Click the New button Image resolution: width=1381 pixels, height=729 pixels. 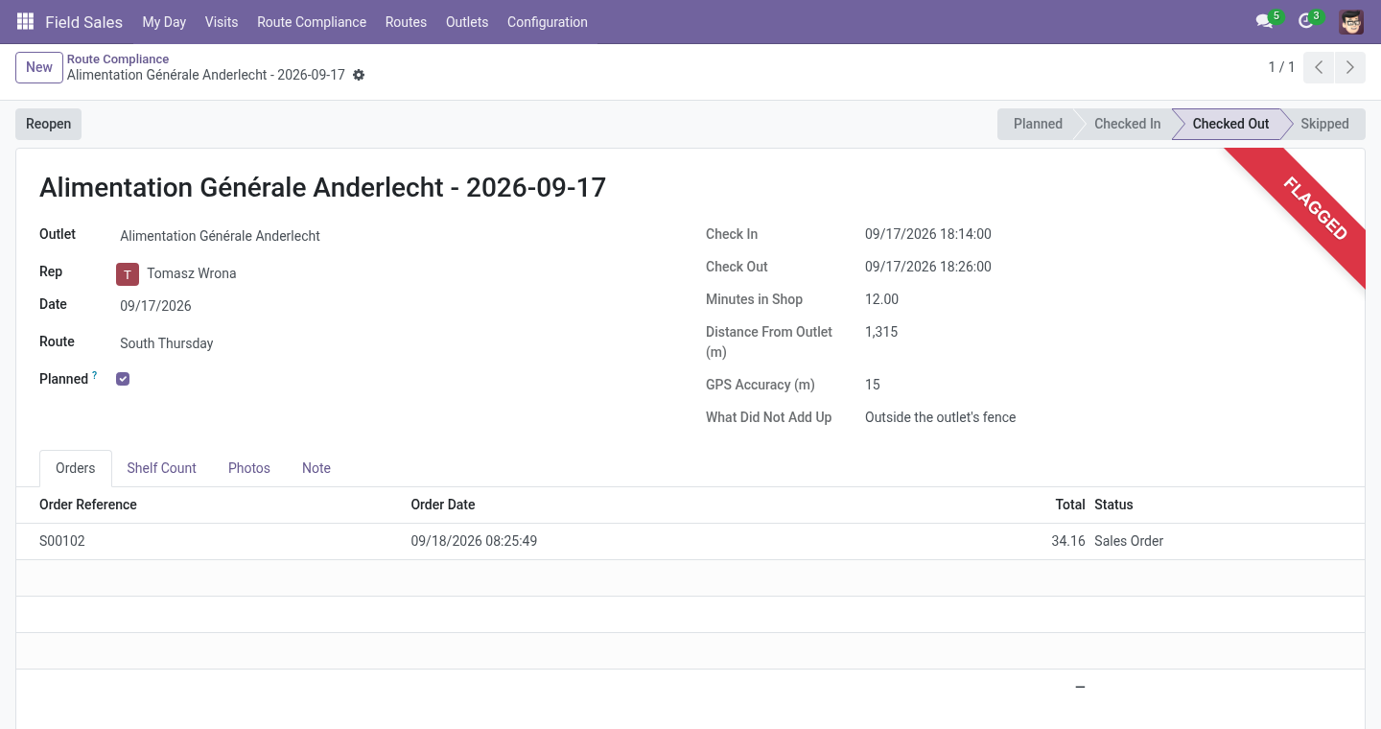[x=39, y=67]
